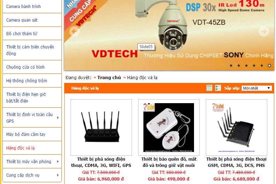The height and width of the screenshot is (184, 276).
Task: Expand Cung cấp dịch vụ submenu arrow
Action: tap(58, 175)
